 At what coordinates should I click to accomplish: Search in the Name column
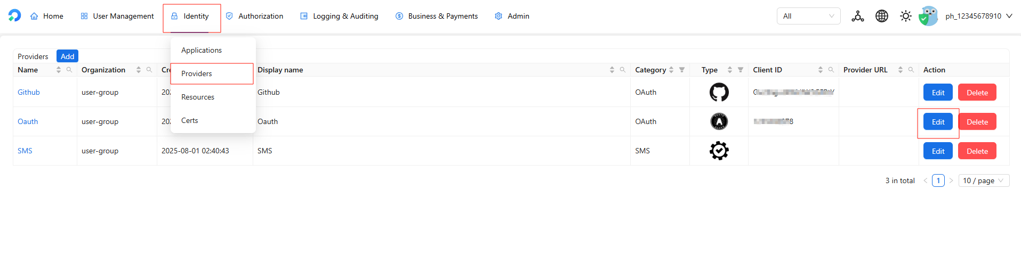(x=69, y=70)
